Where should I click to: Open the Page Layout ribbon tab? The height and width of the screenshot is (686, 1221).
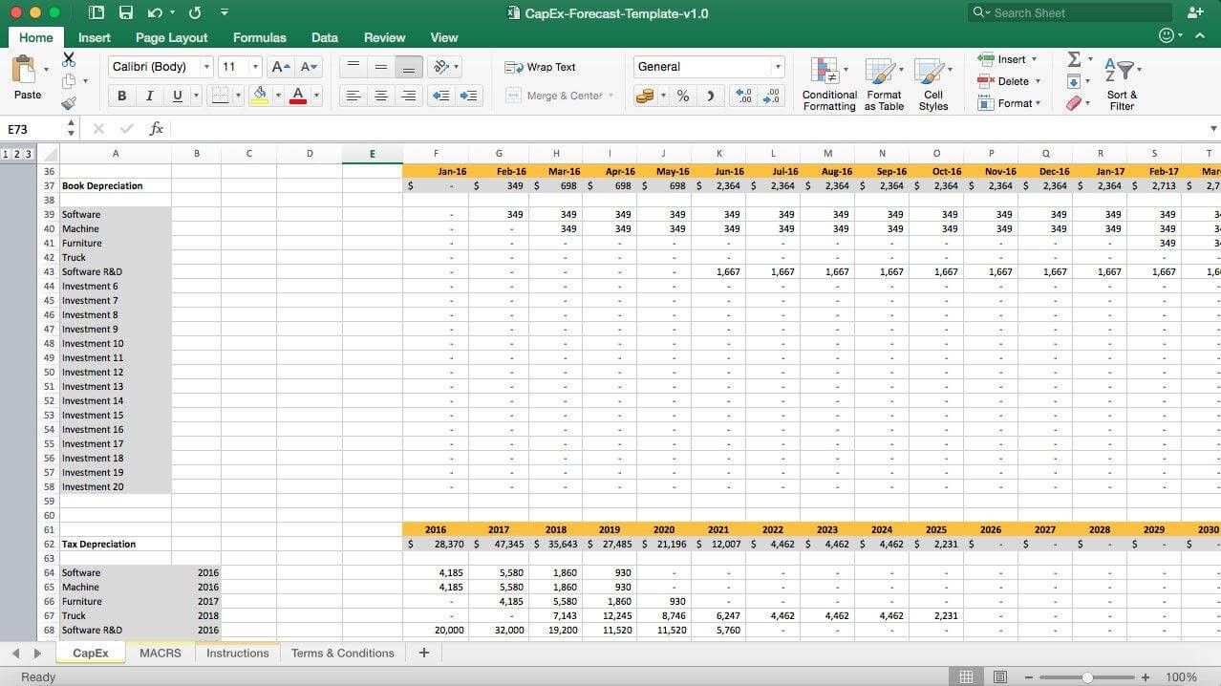171,37
